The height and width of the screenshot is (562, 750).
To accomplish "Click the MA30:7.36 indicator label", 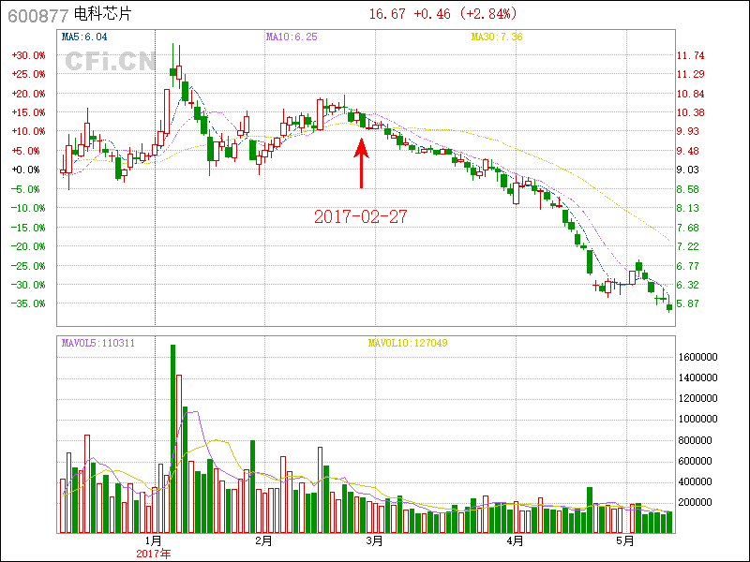I will pos(496,37).
